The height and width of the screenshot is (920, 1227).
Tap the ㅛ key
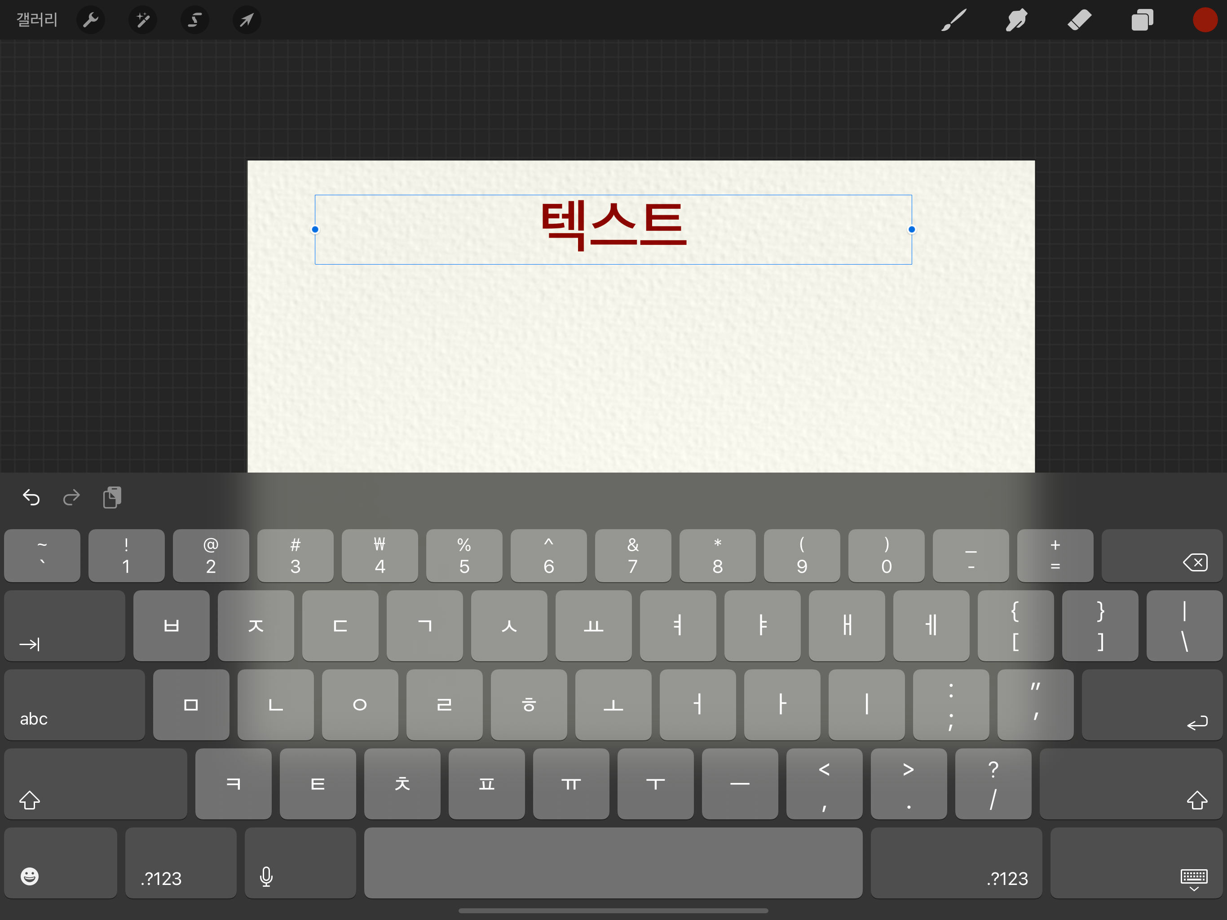tap(594, 625)
